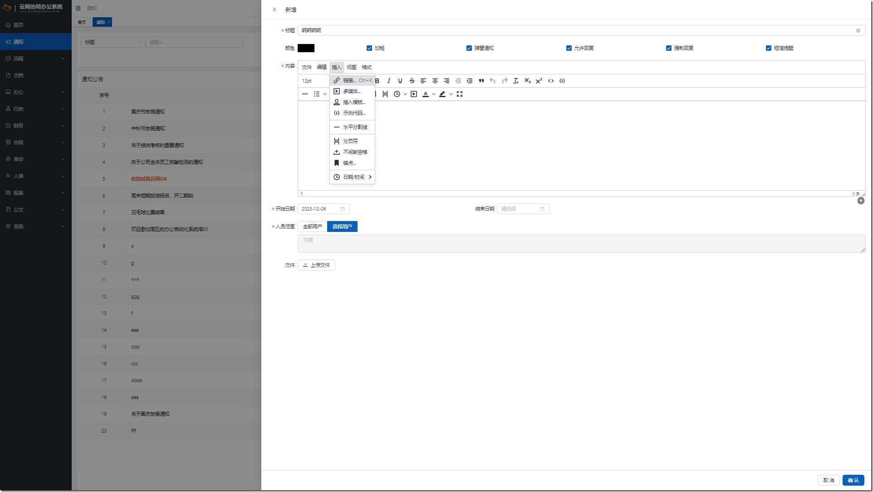
Task: Apply superscript formatting
Action: click(539, 81)
